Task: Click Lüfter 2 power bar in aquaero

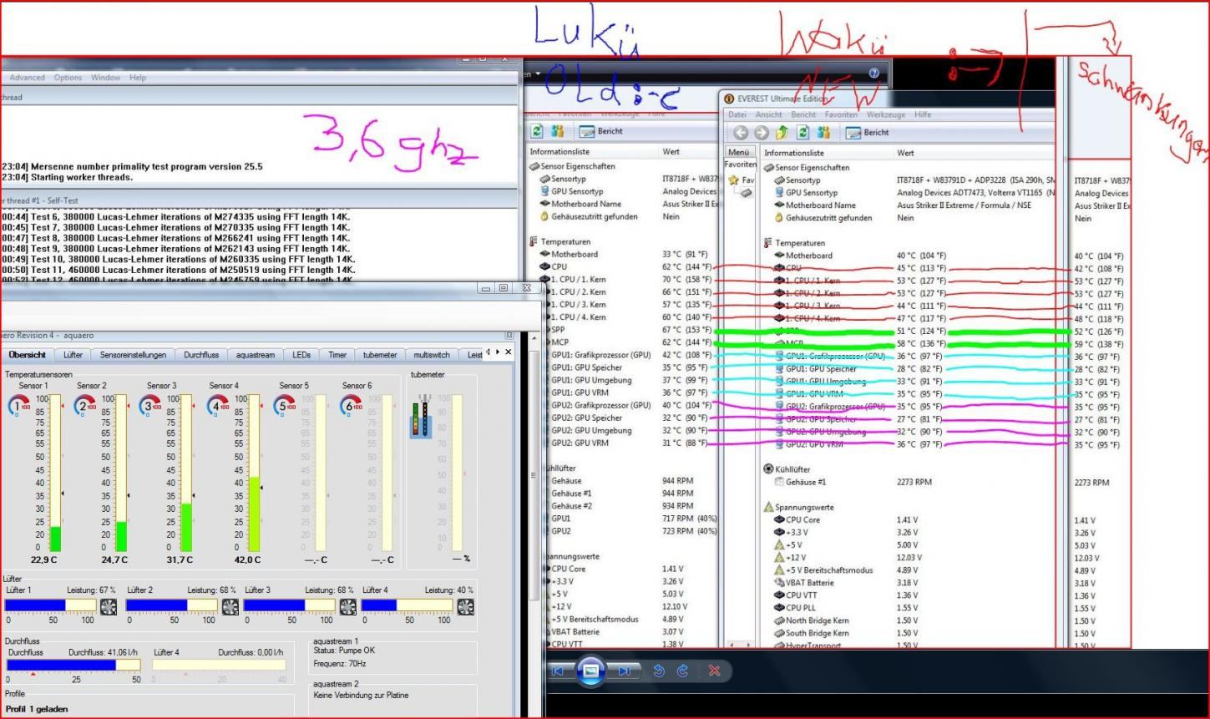Action: [173, 606]
